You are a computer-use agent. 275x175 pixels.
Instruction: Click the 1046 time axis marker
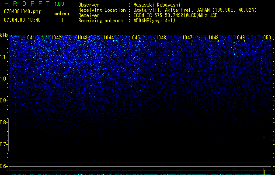(161, 38)
